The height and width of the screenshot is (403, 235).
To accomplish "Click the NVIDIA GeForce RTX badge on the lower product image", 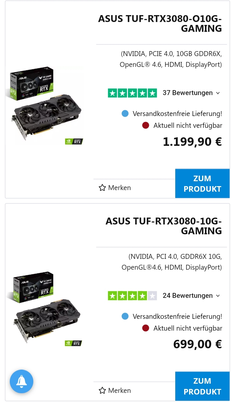I will 73,343.
